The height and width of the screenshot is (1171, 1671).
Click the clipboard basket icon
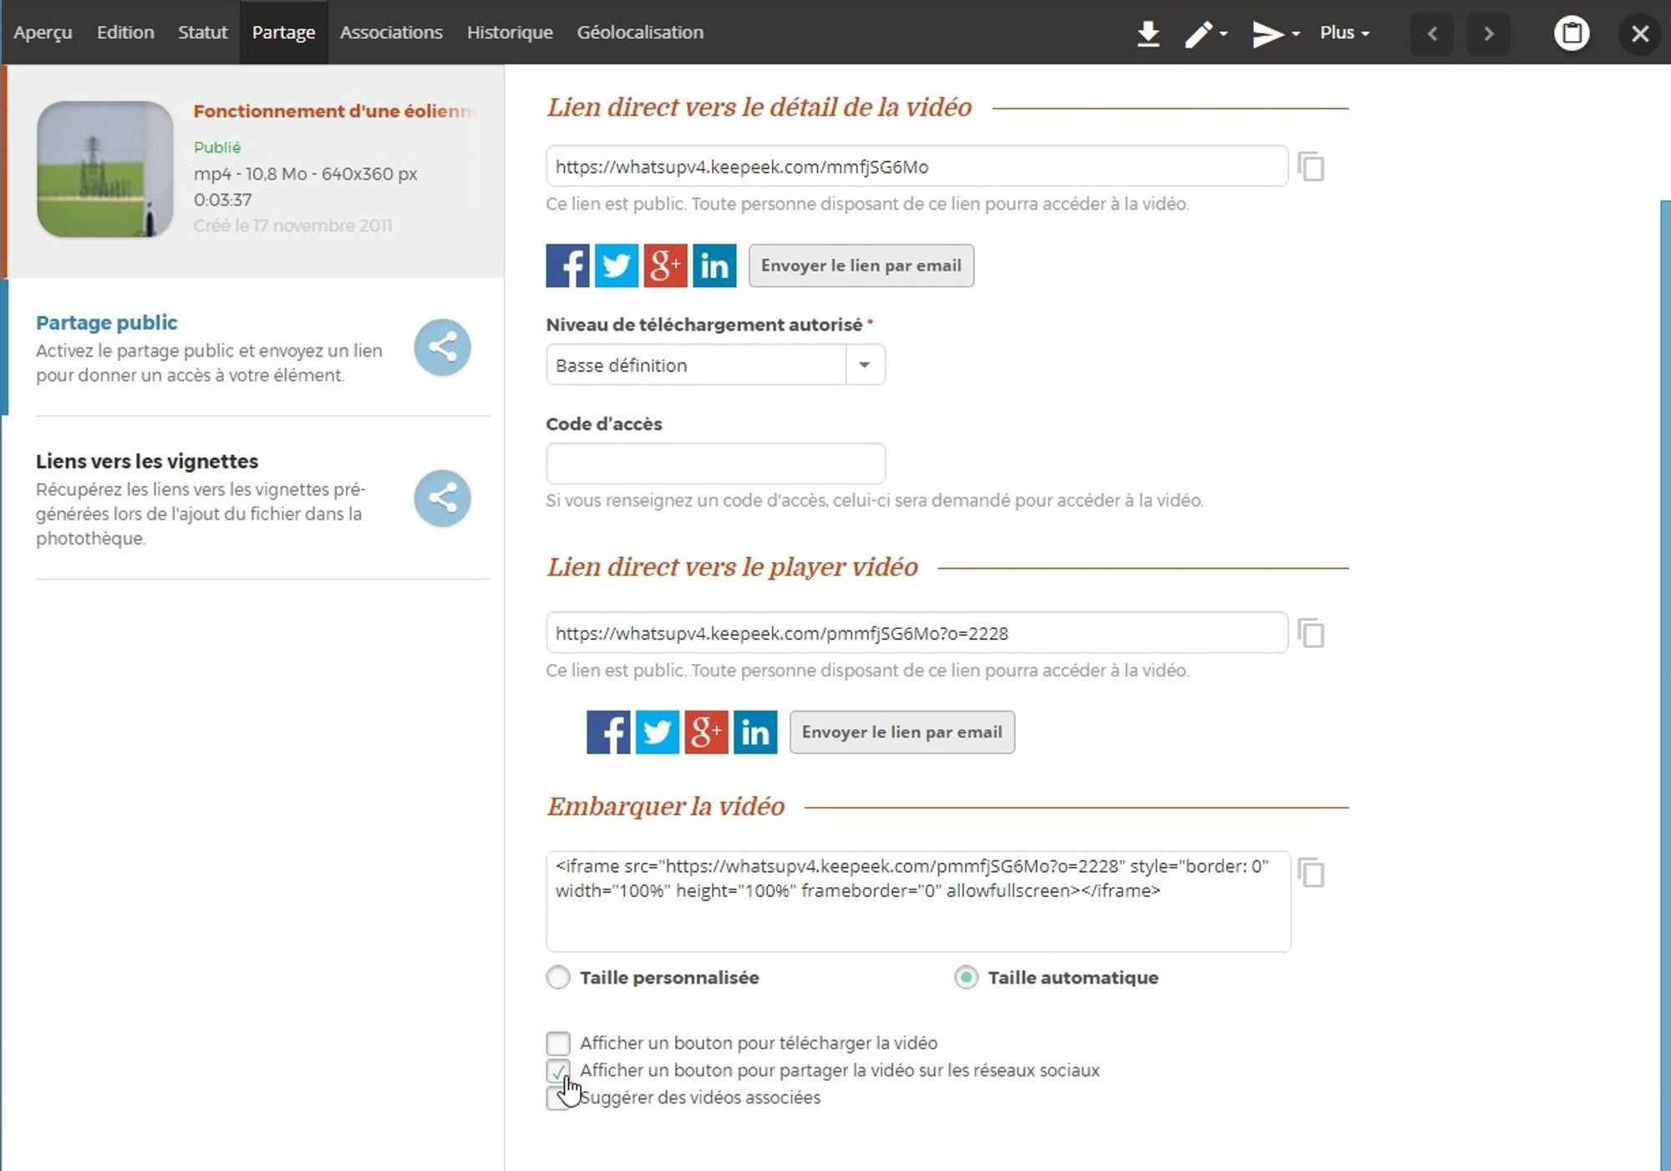1572,33
